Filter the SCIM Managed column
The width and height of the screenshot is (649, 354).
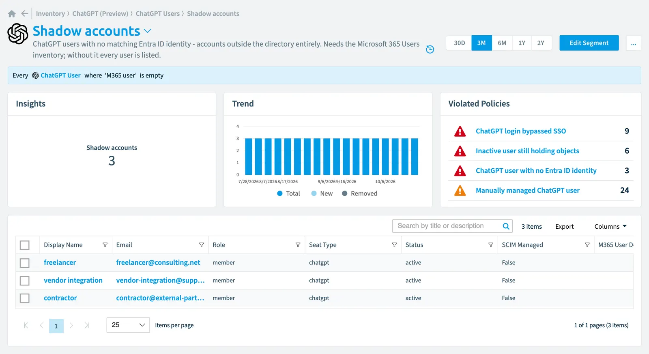click(x=587, y=245)
